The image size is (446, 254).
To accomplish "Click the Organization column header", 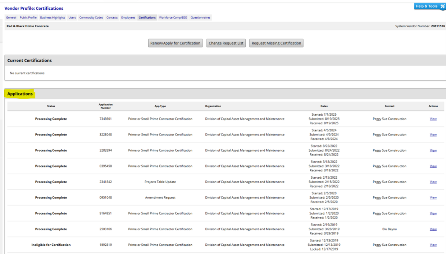I will 213,106.
